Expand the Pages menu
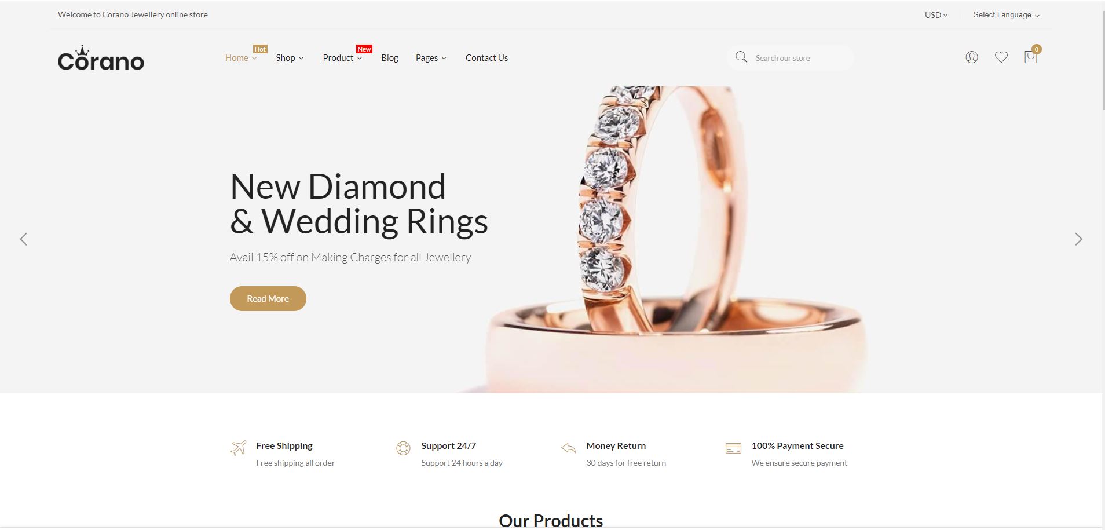The height and width of the screenshot is (530, 1105). (431, 58)
